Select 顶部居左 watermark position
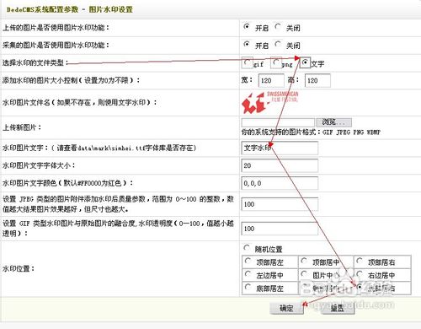This screenshot has height=329, width=421. [248, 262]
